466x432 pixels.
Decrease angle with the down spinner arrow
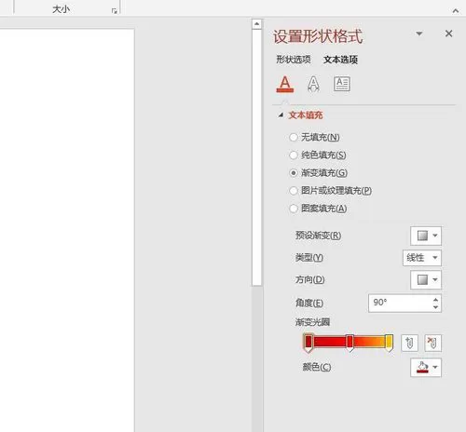tap(435, 307)
